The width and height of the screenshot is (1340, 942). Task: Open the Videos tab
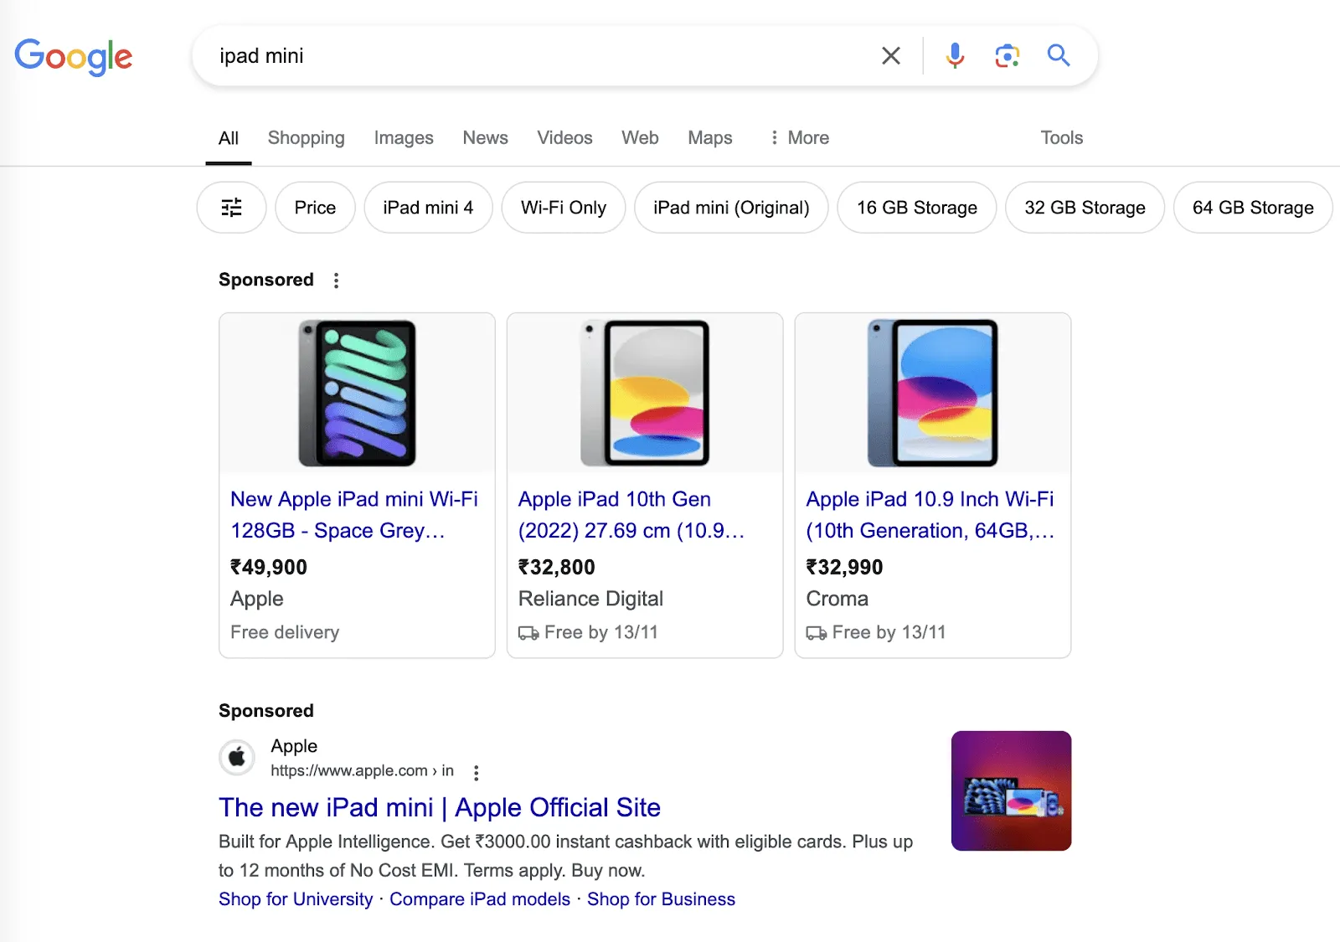(x=565, y=138)
